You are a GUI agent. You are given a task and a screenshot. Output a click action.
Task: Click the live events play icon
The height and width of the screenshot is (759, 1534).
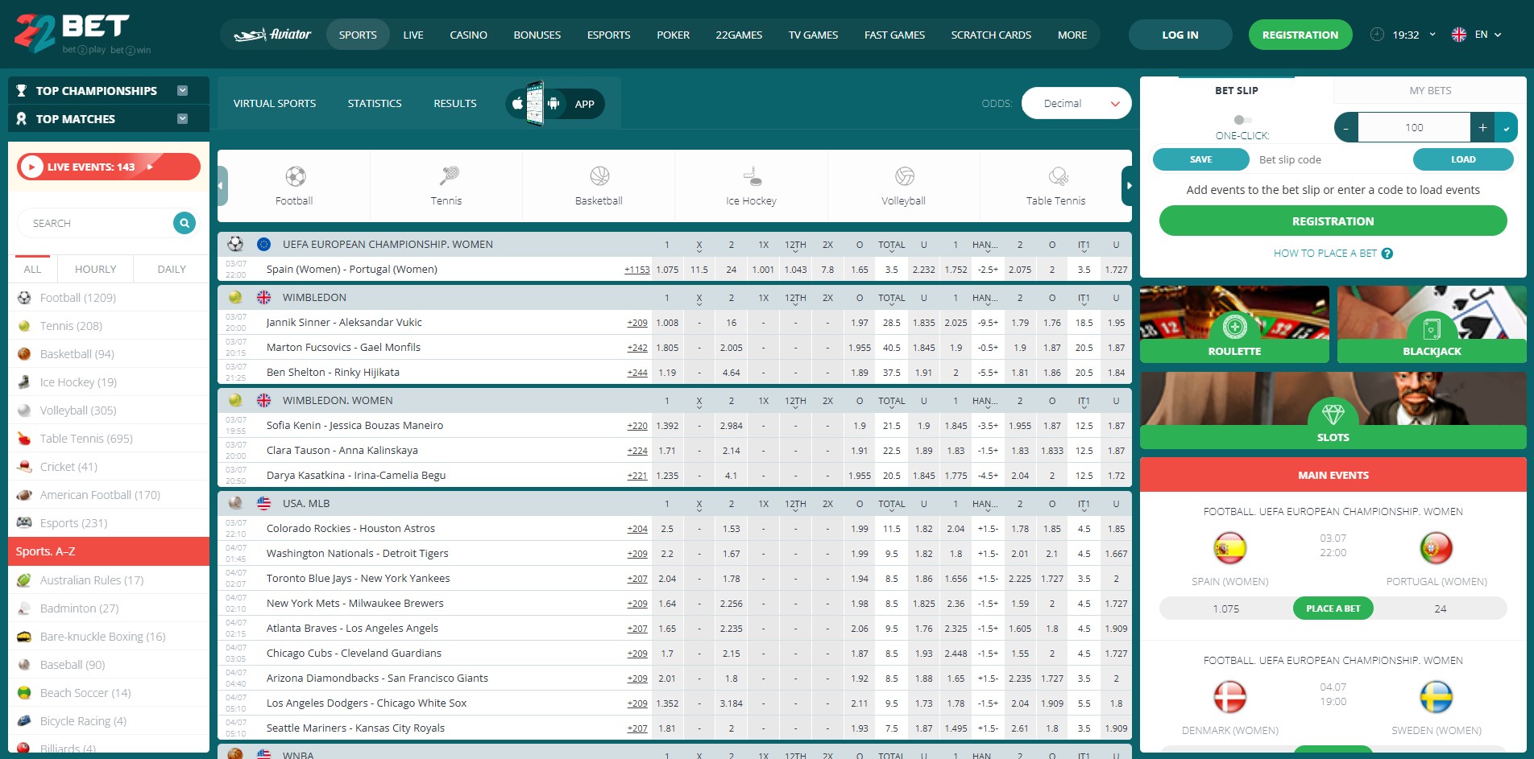coord(31,167)
